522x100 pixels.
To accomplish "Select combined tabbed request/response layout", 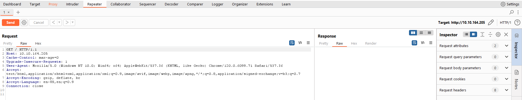I will pos(429,33).
